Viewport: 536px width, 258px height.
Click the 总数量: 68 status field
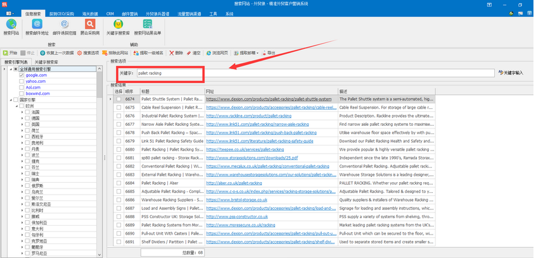point(172,253)
